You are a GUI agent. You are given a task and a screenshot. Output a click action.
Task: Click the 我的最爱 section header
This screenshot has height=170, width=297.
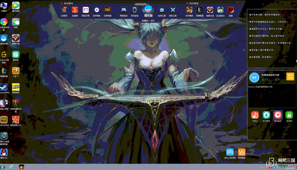[x=194, y=4]
